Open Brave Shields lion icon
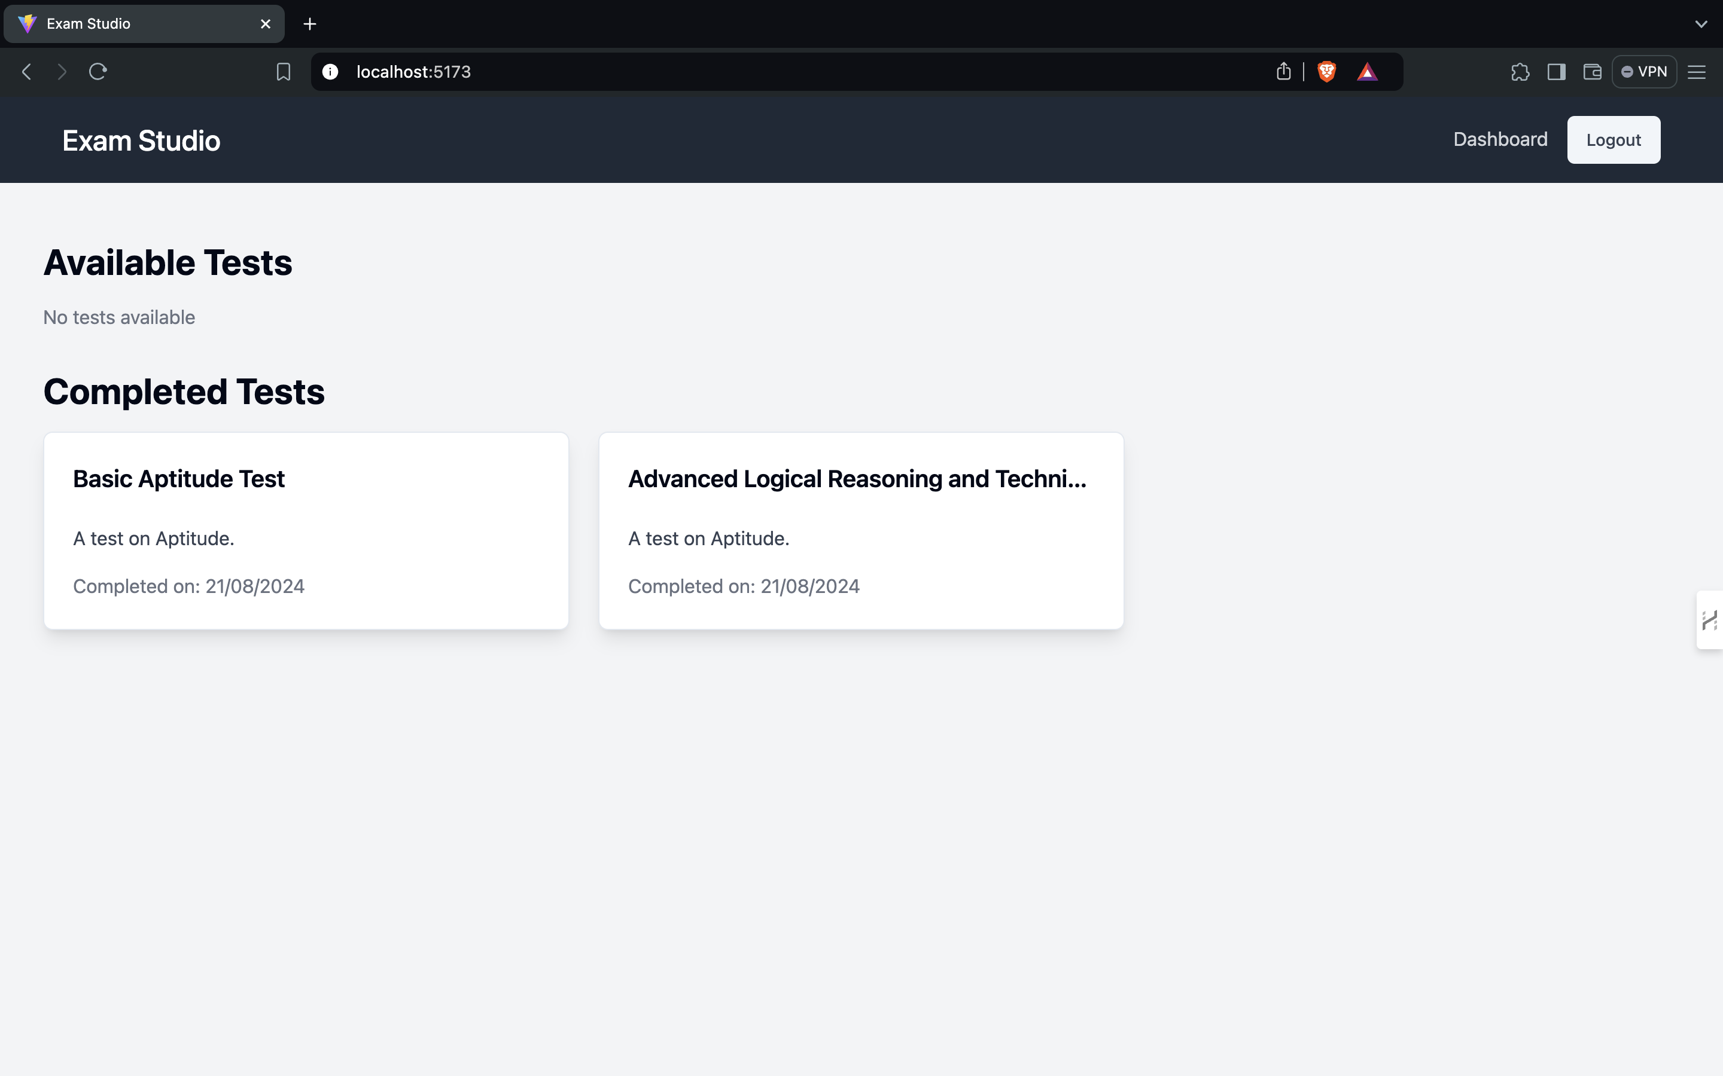 click(1326, 72)
